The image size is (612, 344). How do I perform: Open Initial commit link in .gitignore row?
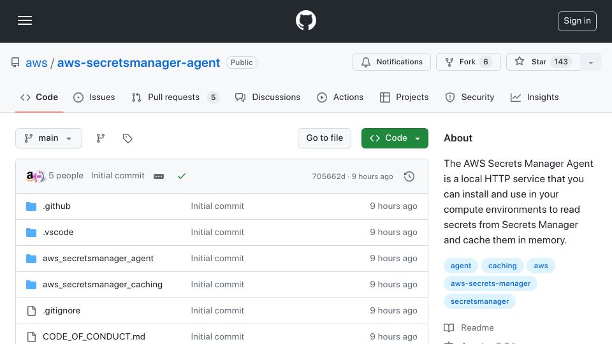pyautogui.click(x=217, y=310)
